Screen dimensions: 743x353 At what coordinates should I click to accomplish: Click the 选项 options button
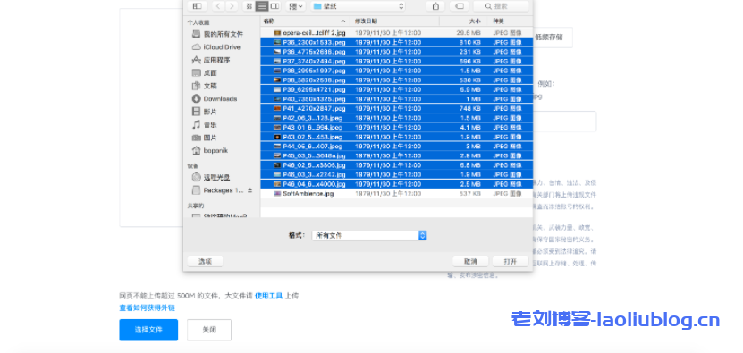(x=205, y=262)
